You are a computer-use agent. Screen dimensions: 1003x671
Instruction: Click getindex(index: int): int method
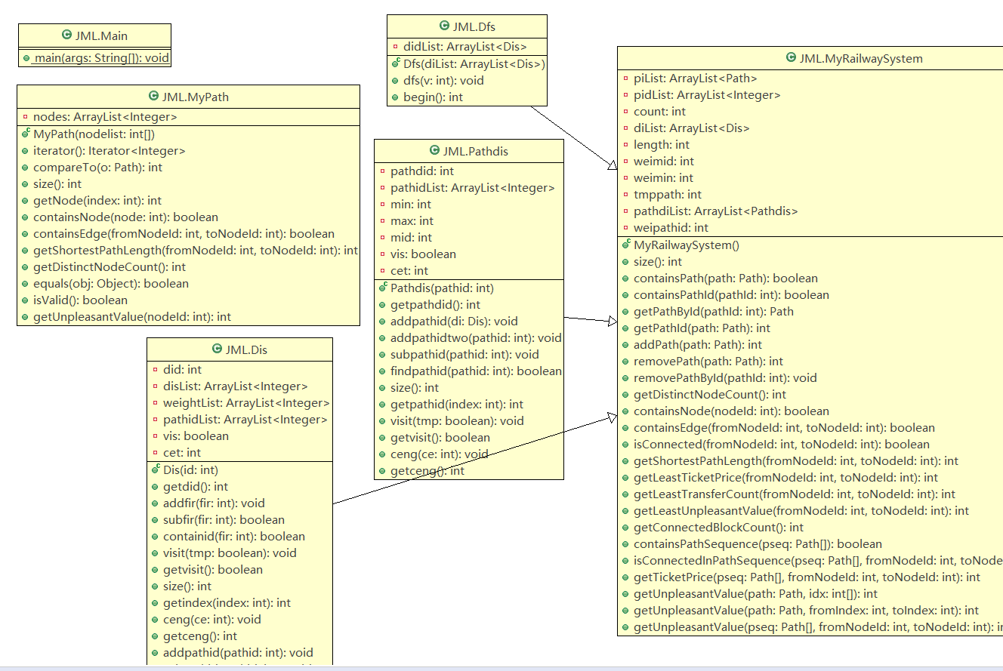pyautogui.click(x=227, y=602)
